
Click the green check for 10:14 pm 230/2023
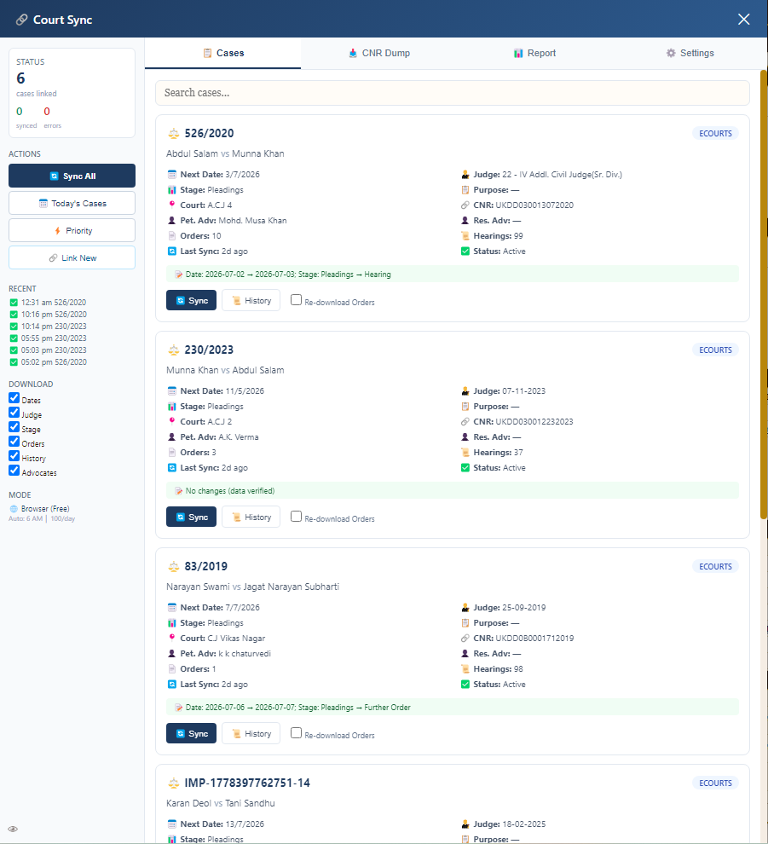[x=14, y=327]
